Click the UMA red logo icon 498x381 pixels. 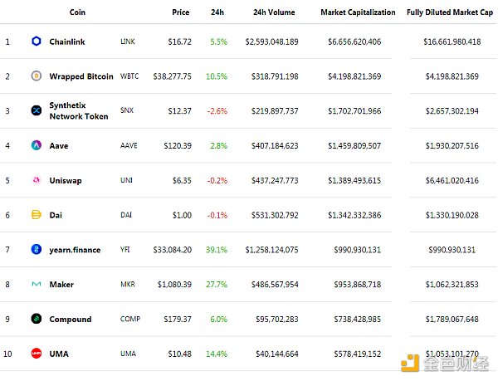coord(36,354)
